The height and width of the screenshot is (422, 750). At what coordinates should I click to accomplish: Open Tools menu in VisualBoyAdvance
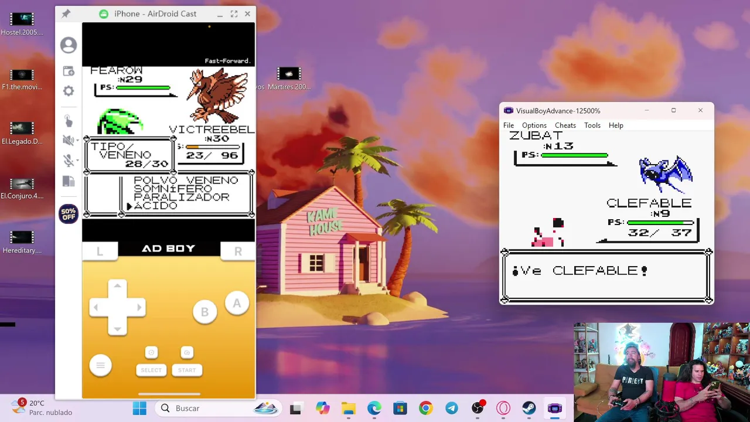tap(592, 125)
